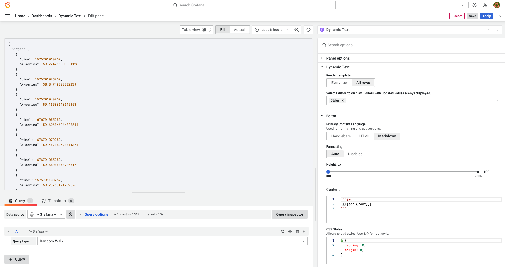Click the Apply button
Image resolution: width=505 pixels, height=267 pixels.
486,16
